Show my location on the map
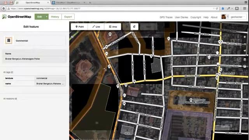 click(x=245, y=51)
